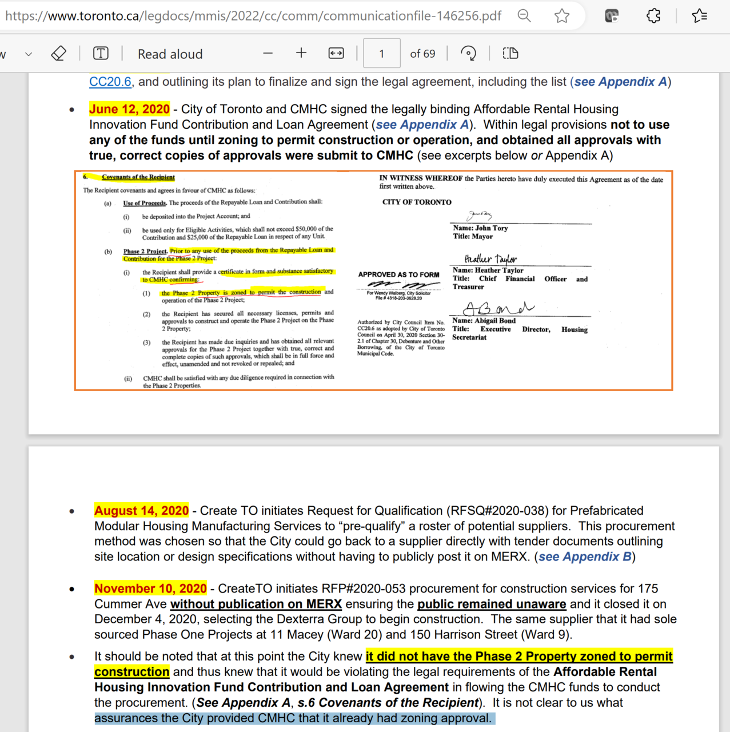Toggle the page view layout icon
This screenshot has width=730, height=732.
click(x=510, y=54)
